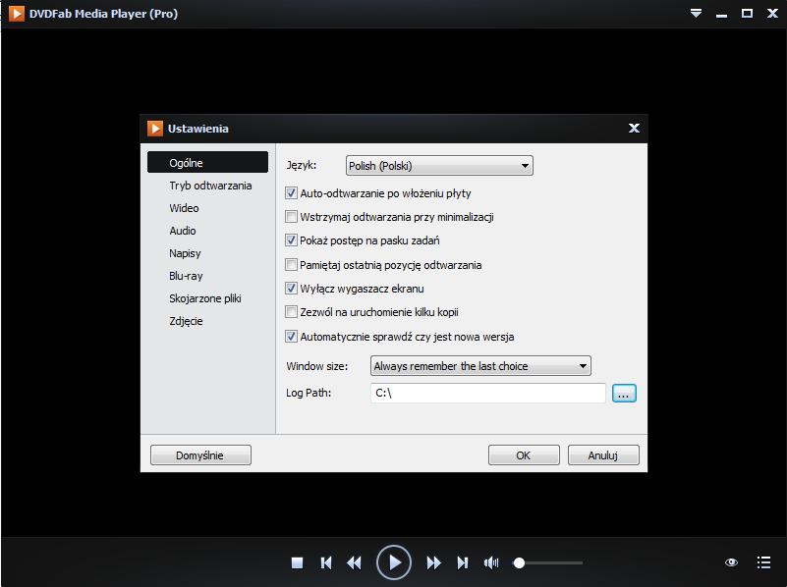
Task: Skip to previous chapter button
Action: point(326,562)
